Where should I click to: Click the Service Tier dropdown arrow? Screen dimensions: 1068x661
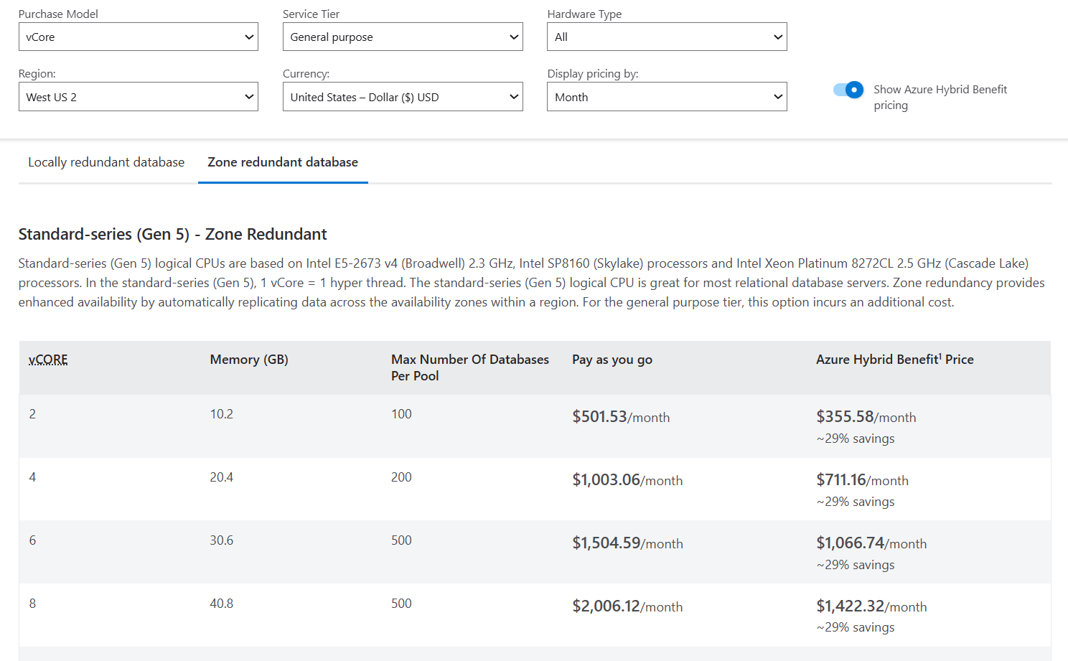[x=513, y=37]
